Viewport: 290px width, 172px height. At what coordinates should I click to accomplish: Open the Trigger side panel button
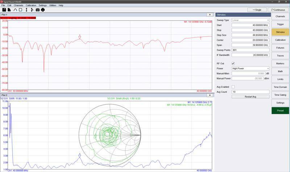(x=280, y=24)
